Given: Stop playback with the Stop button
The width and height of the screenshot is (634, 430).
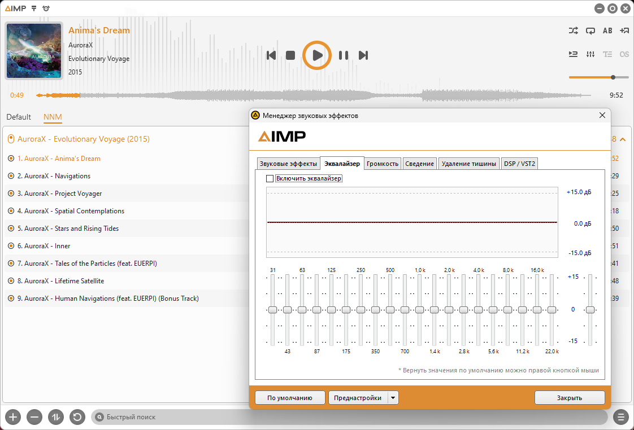Looking at the screenshot, I should pos(290,55).
